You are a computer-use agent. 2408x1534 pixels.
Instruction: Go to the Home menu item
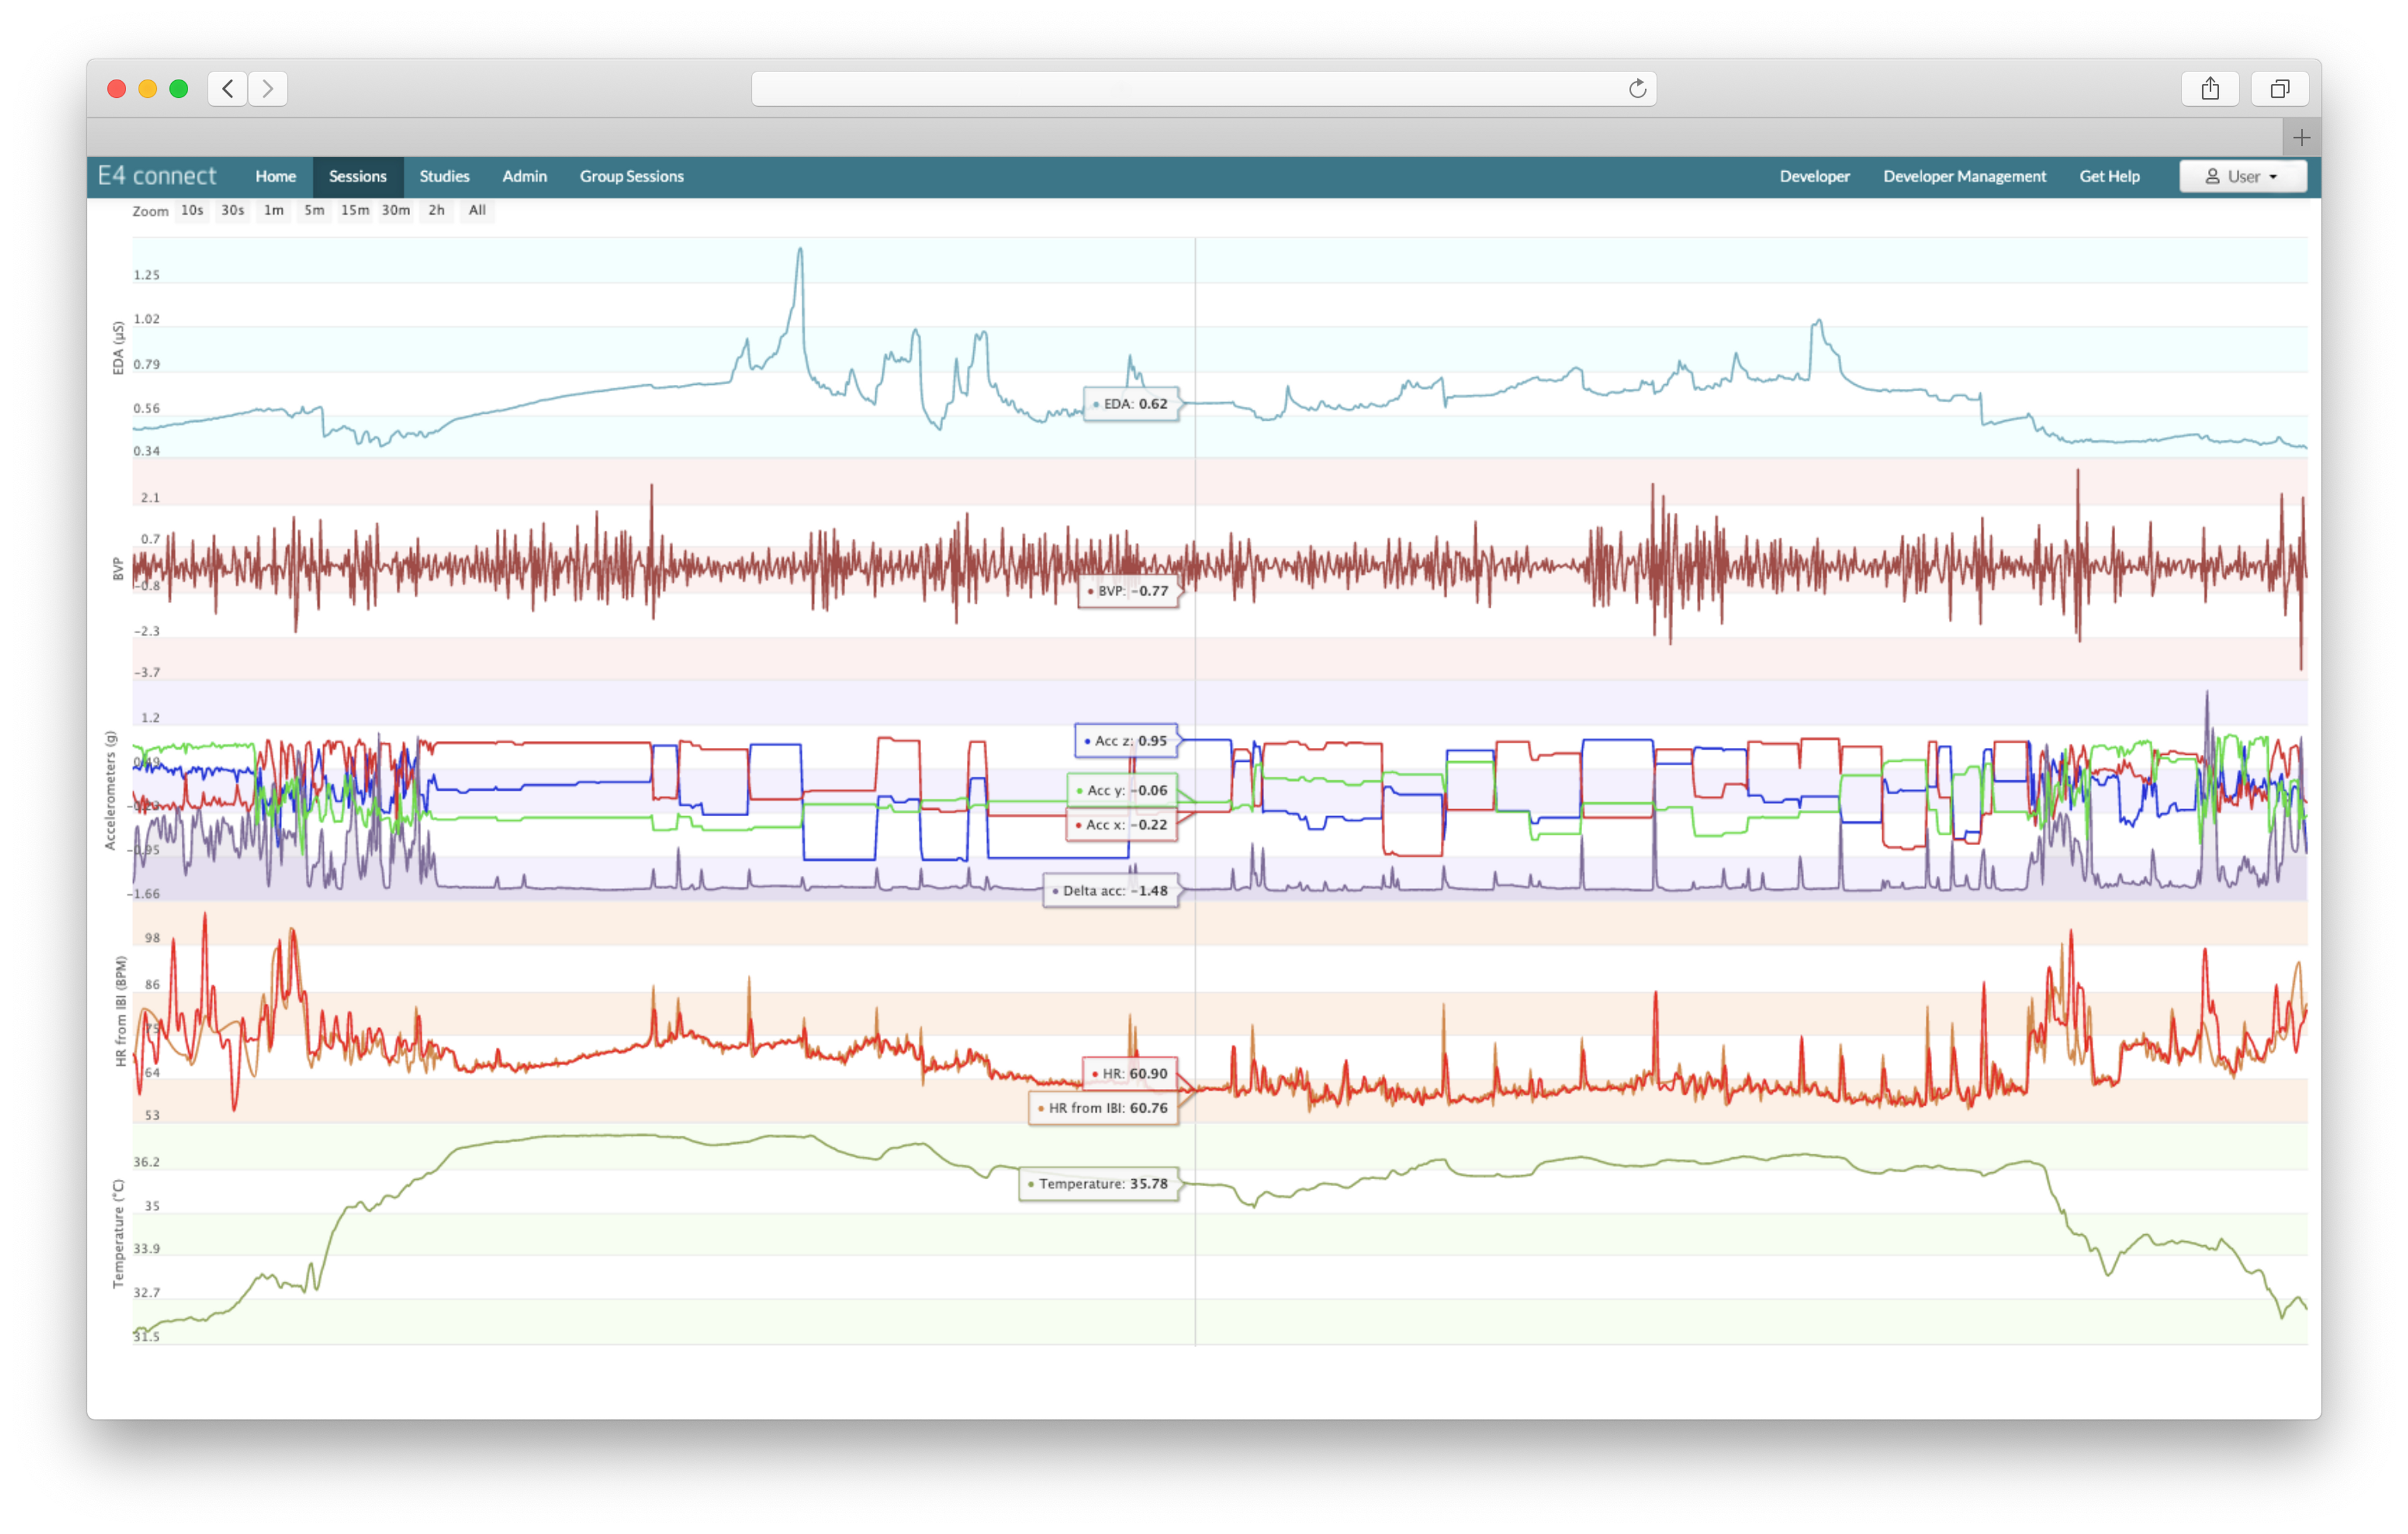click(275, 176)
